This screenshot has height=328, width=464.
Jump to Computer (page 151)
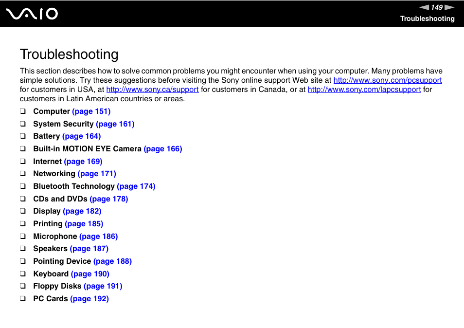tap(91, 111)
